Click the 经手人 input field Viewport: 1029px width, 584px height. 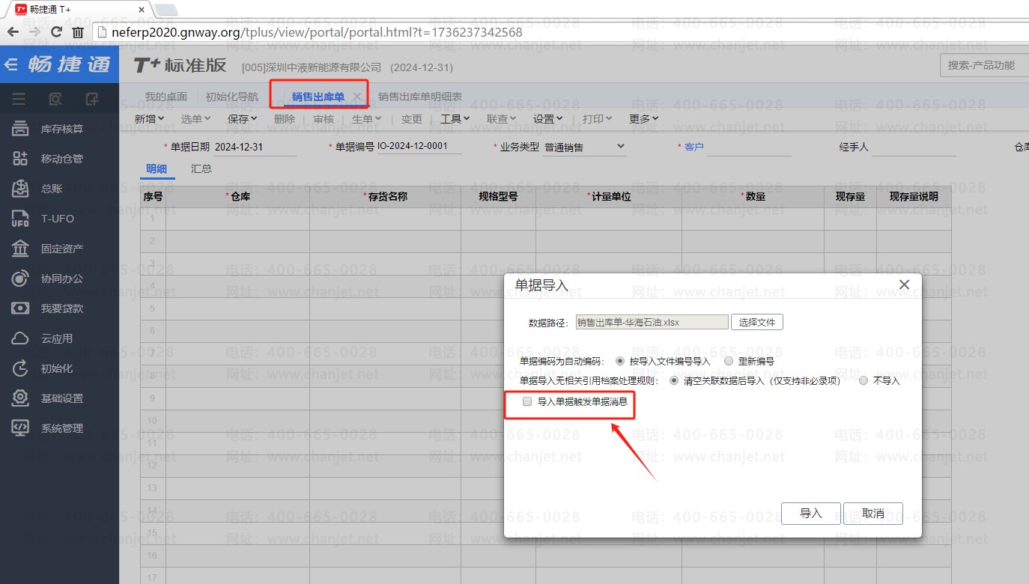[x=914, y=147]
